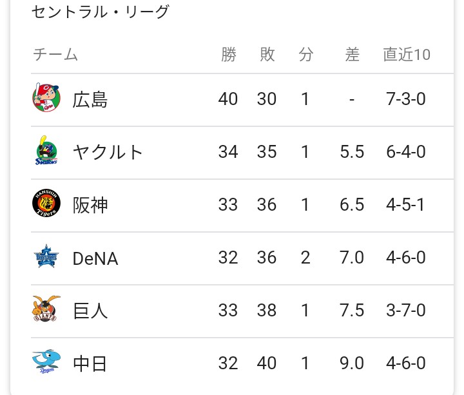This screenshot has width=464, height=395.
Task: Click the Hanshin Tigers team logo
Action: (x=46, y=203)
